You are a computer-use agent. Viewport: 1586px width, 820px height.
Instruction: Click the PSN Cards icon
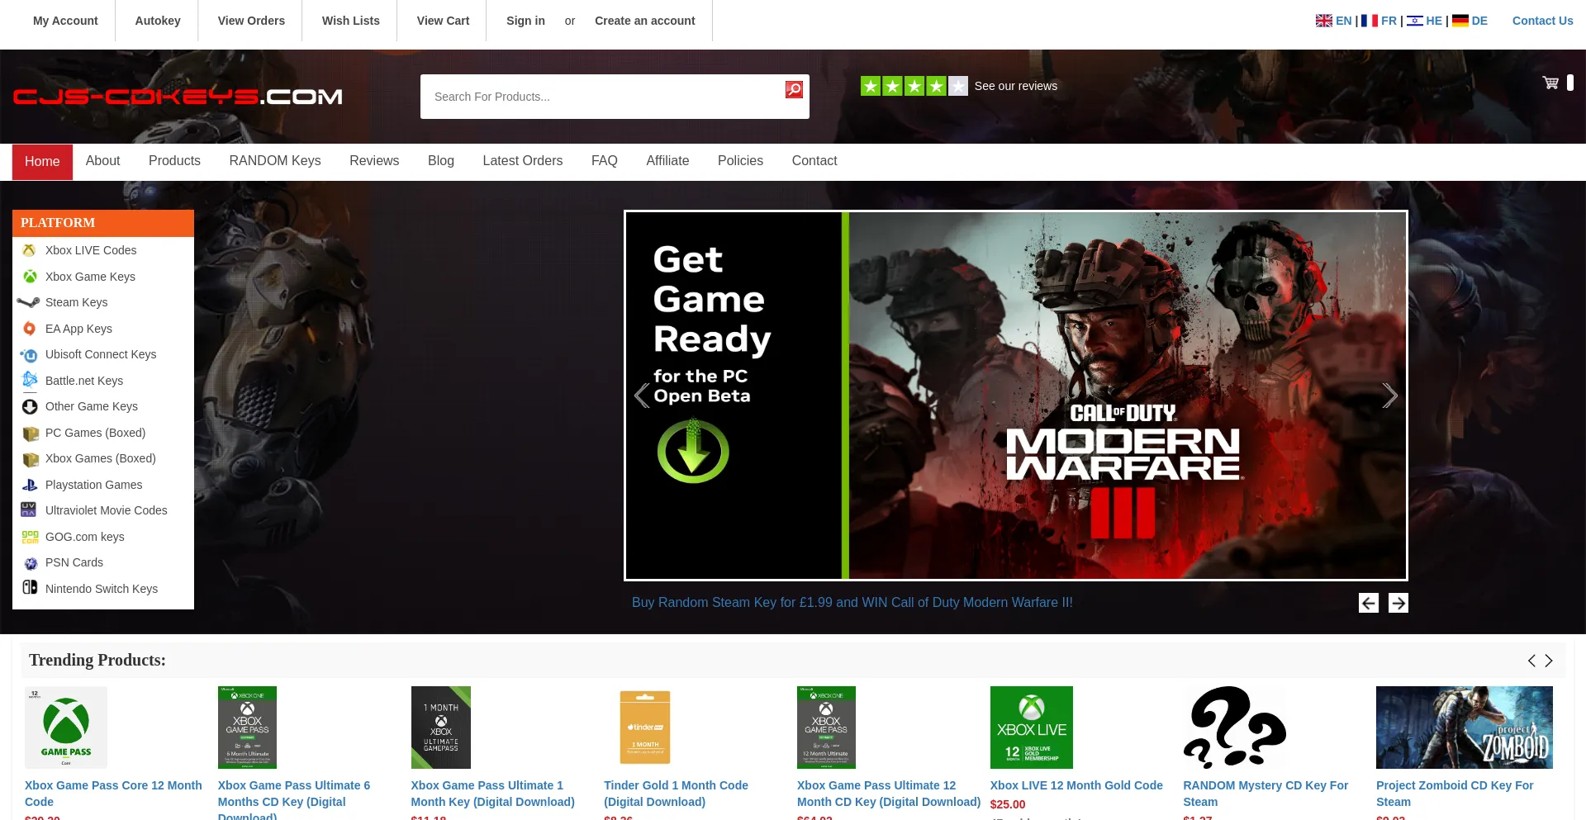(x=31, y=563)
